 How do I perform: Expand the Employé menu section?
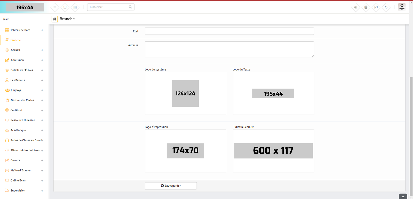(16, 90)
